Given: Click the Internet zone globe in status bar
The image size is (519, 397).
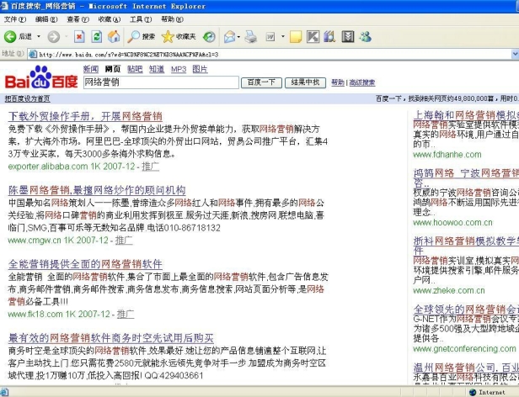Looking at the screenshot, I should coord(473,392).
